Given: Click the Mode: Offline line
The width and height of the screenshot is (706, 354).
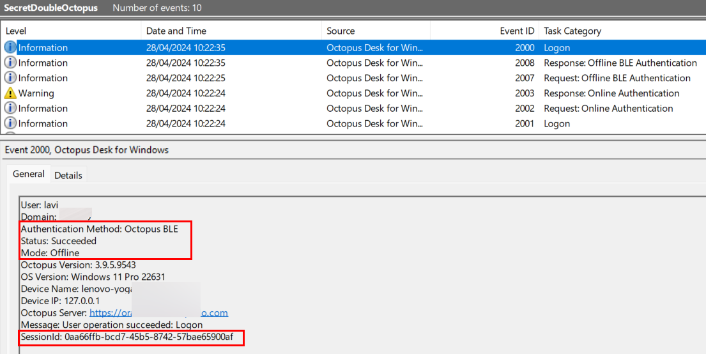Looking at the screenshot, I should coord(50,252).
